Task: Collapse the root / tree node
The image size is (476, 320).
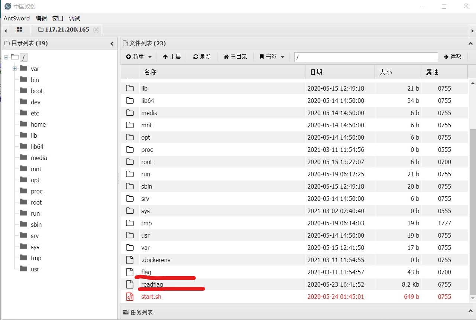Action: tap(6, 57)
